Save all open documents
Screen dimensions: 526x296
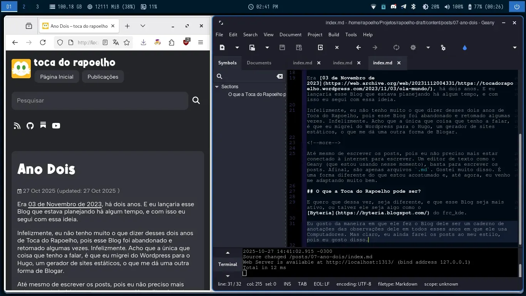298,47
